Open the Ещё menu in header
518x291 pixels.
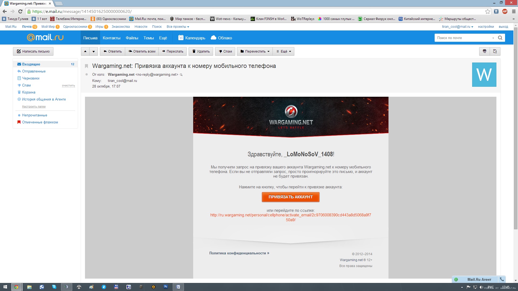[x=163, y=38]
